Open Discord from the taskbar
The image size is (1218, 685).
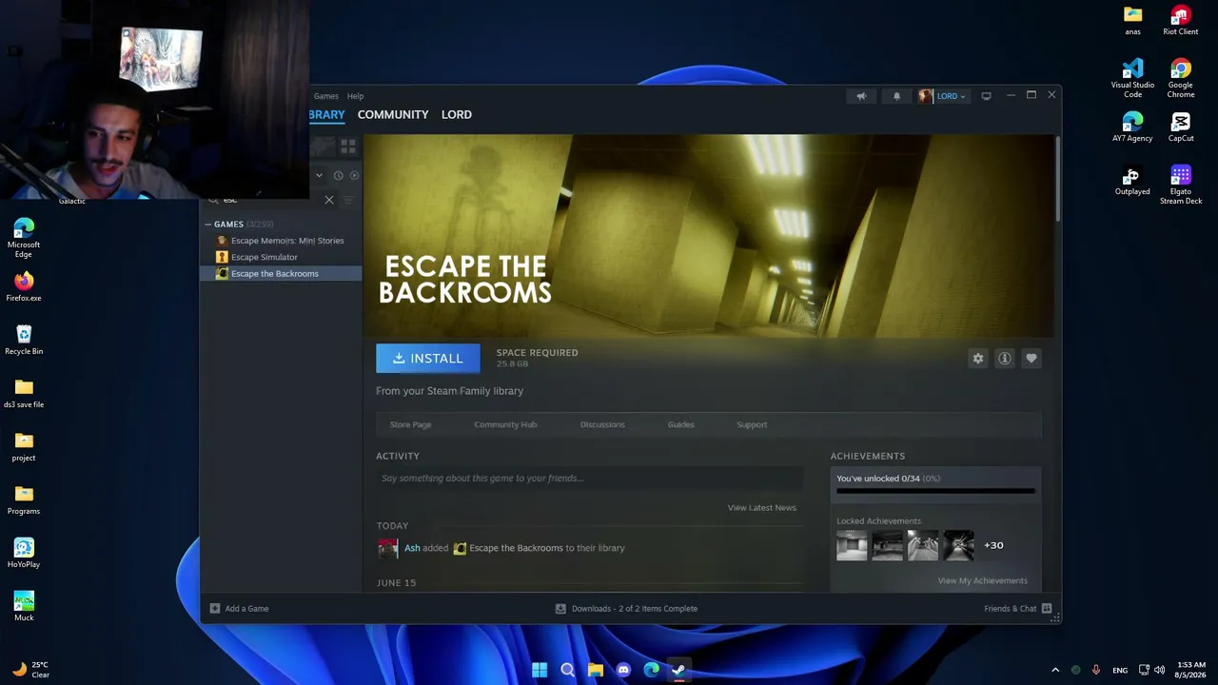tap(623, 670)
